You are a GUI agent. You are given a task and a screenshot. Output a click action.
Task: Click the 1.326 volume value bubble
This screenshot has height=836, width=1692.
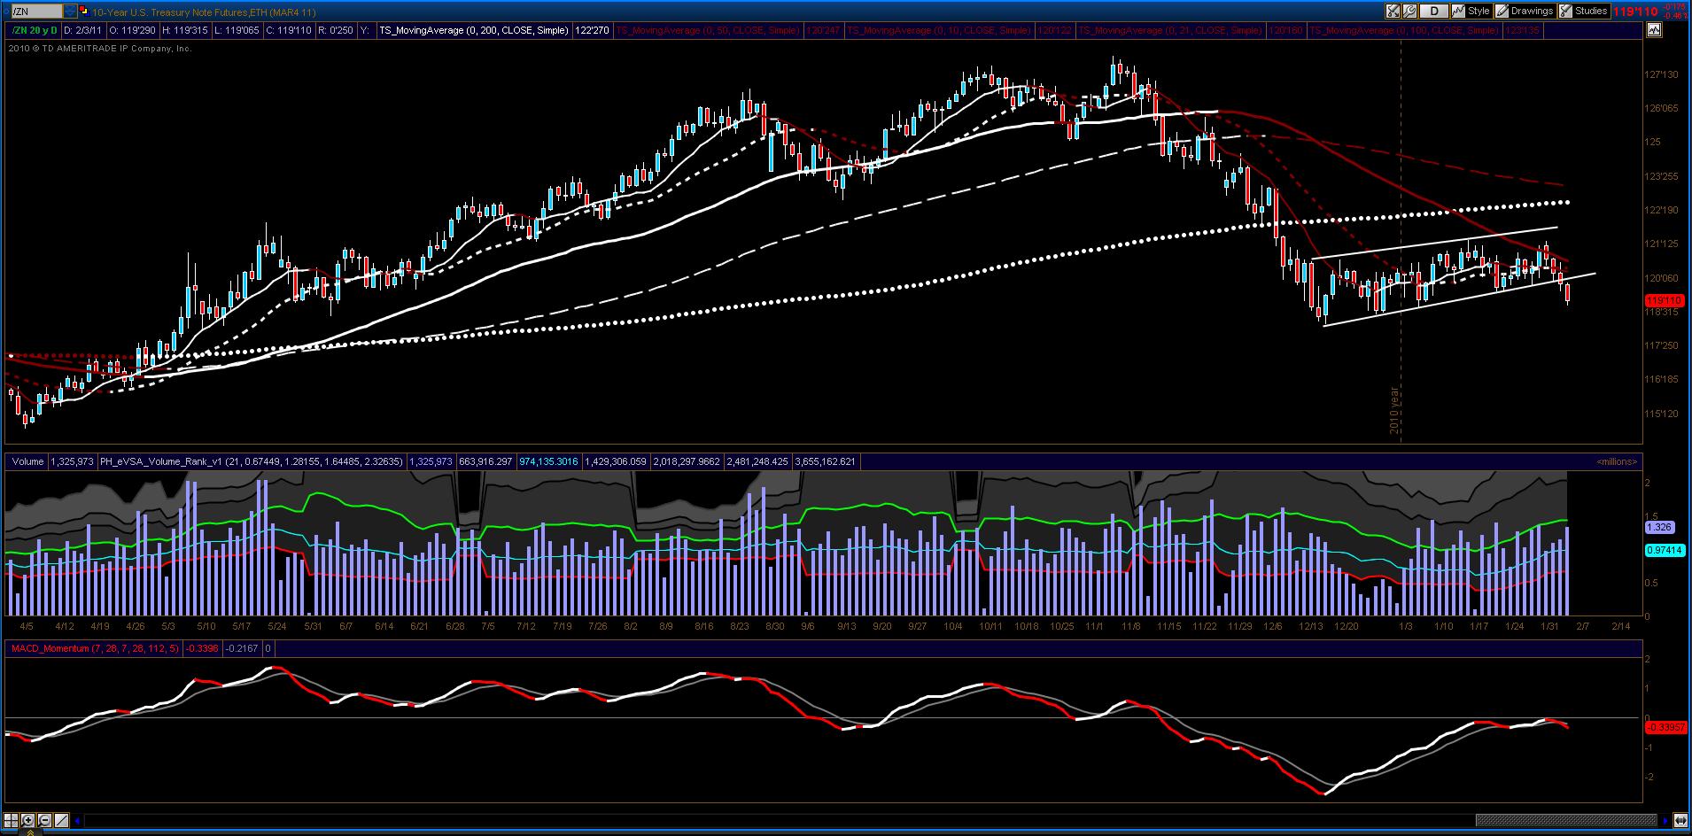click(x=1658, y=527)
